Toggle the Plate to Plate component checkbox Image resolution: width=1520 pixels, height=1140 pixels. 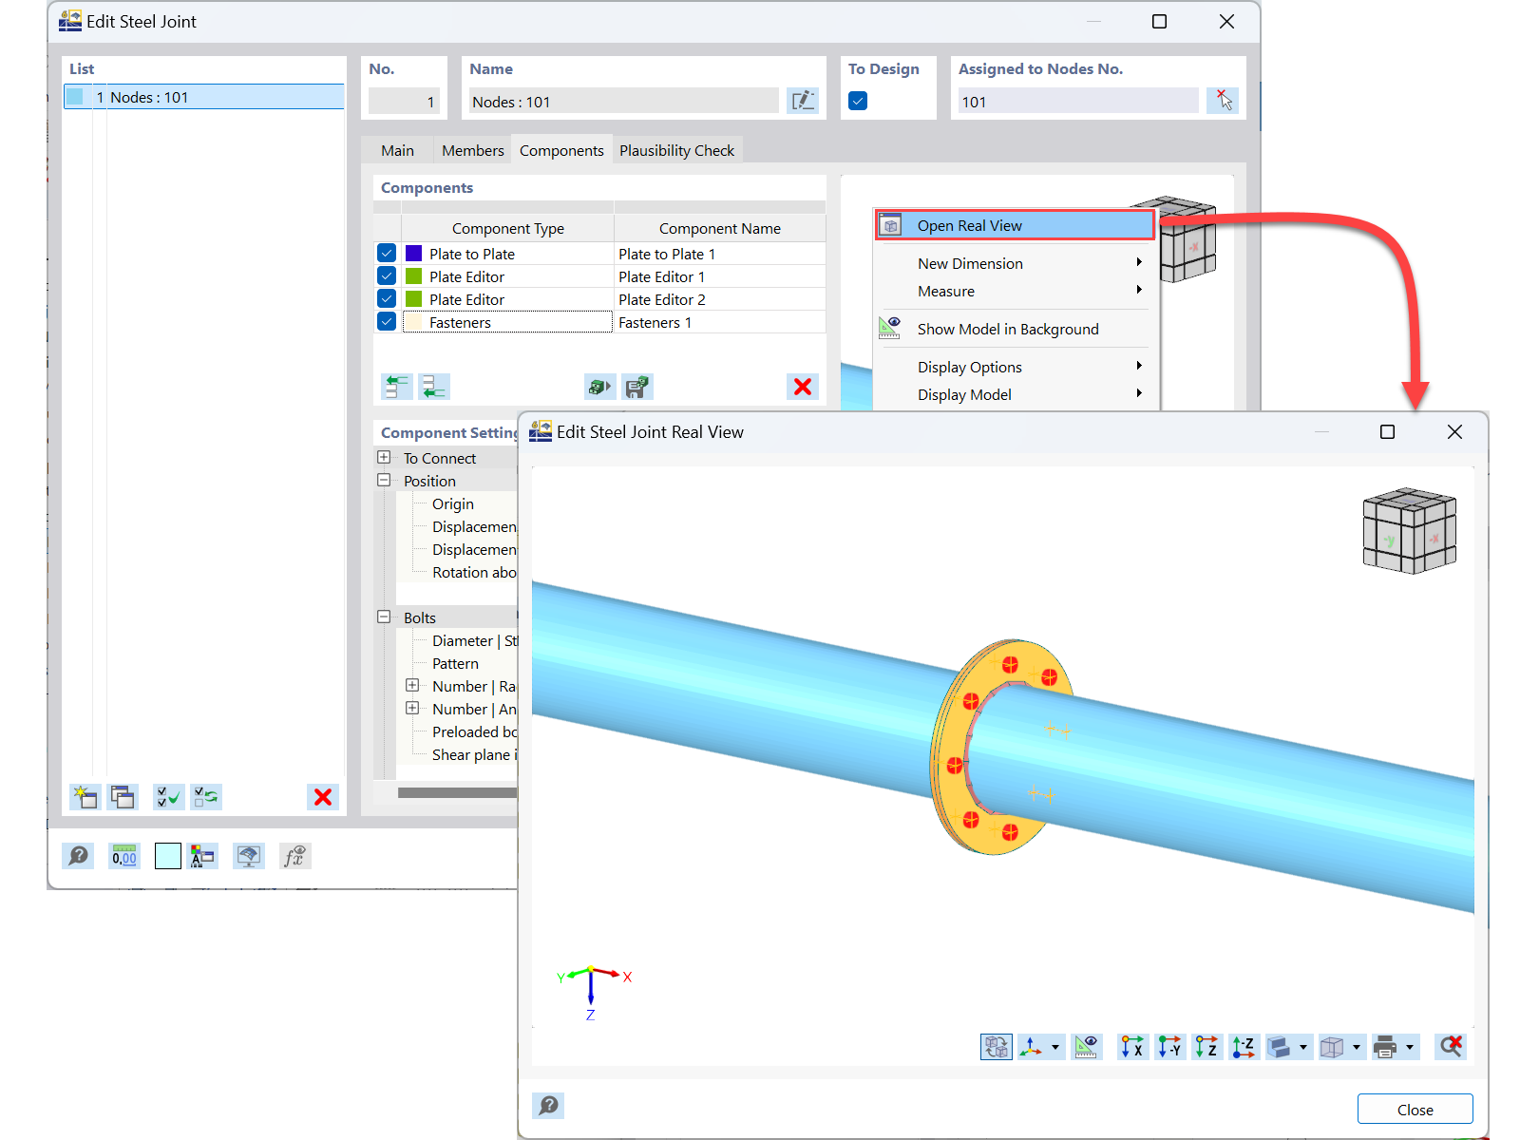click(387, 254)
